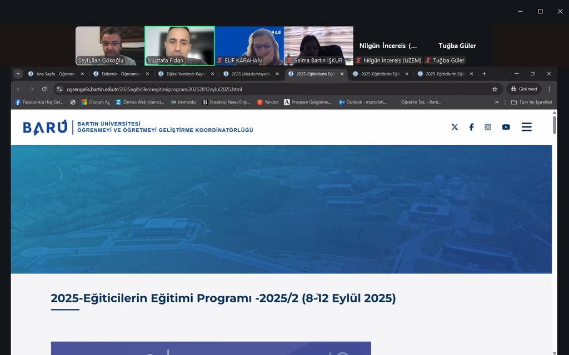Open the Instagram icon link
The width and height of the screenshot is (569, 355).
tap(488, 127)
